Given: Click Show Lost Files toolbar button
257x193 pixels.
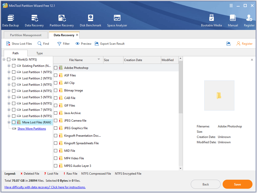Looking at the screenshot, I should [x=19, y=44].
